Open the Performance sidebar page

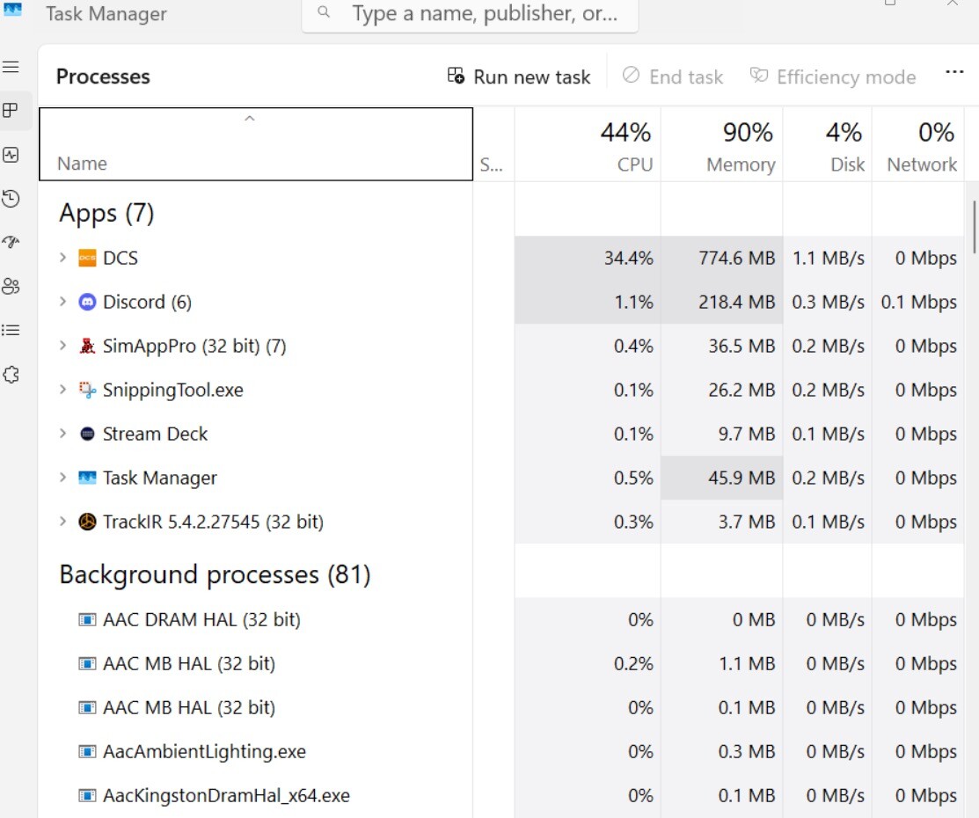pyautogui.click(x=11, y=155)
